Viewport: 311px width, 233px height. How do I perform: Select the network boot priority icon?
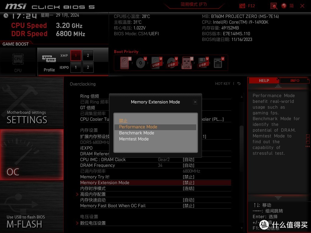coord(219,63)
